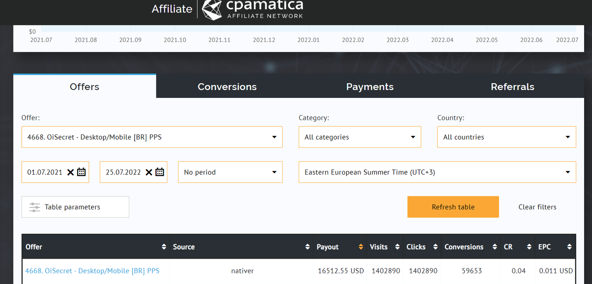Switch to the Offers tab

[85, 86]
